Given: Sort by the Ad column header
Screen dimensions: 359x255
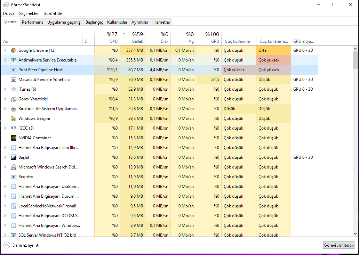Looking at the screenshot, I should click(x=42, y=38).
